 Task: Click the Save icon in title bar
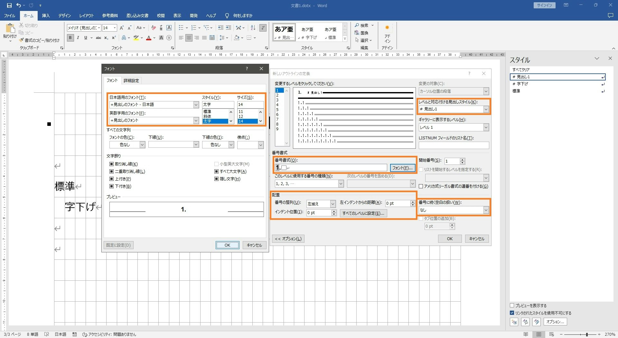tap(9, 5)
